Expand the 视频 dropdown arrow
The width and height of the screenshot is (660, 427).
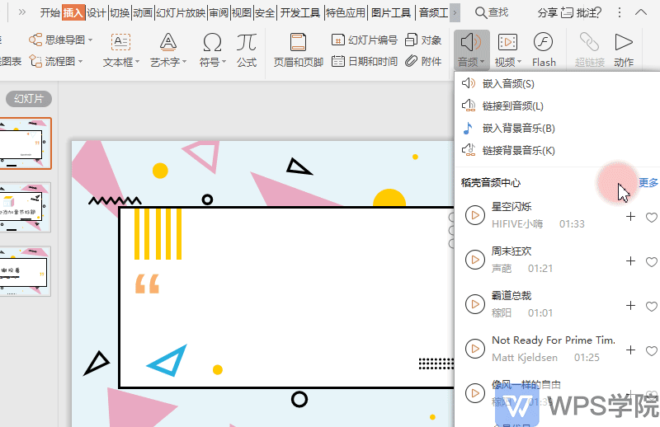click(x=520, y=63)
